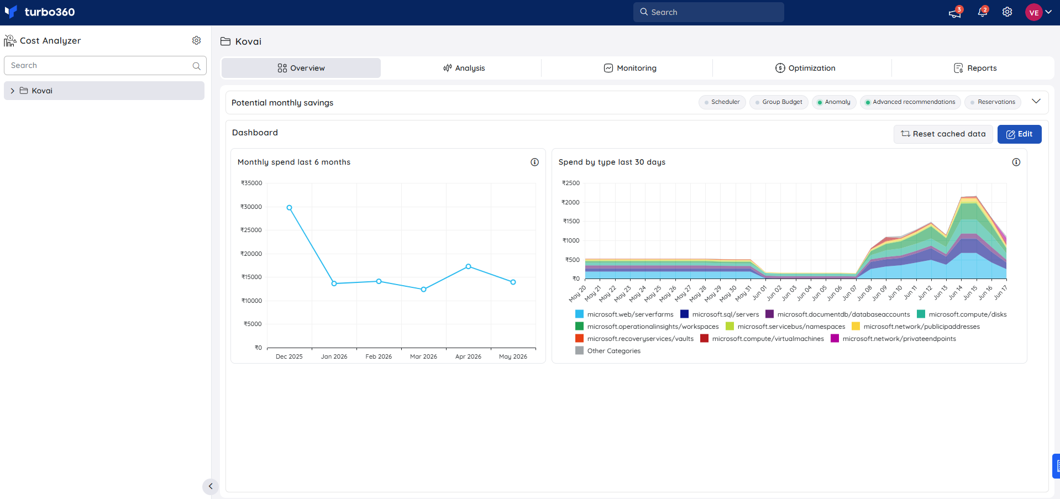Image resolution: width=1060 pixels, height=499 pixels.
Task: Click the Feb 2026 data point
Action: [379, 281]
